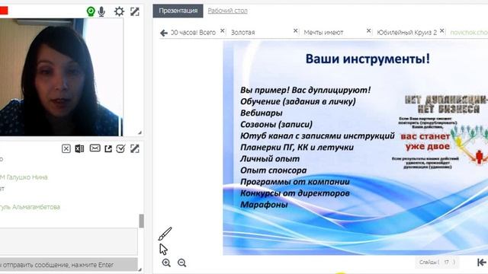Zoom out of the slide
488x274 pixels.
(x=181, y=263)
